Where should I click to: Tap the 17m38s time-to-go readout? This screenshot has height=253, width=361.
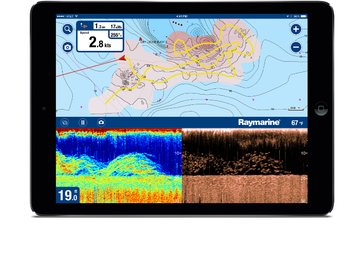pyautogui.click(x=116, y=25)
